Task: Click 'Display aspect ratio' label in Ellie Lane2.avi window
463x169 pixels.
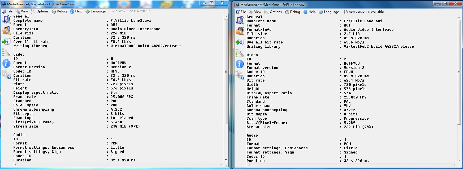Action: coord(36,93)
